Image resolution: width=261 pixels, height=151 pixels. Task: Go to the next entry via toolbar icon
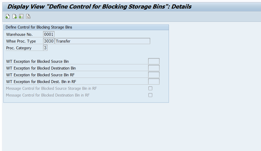[15, 17]
